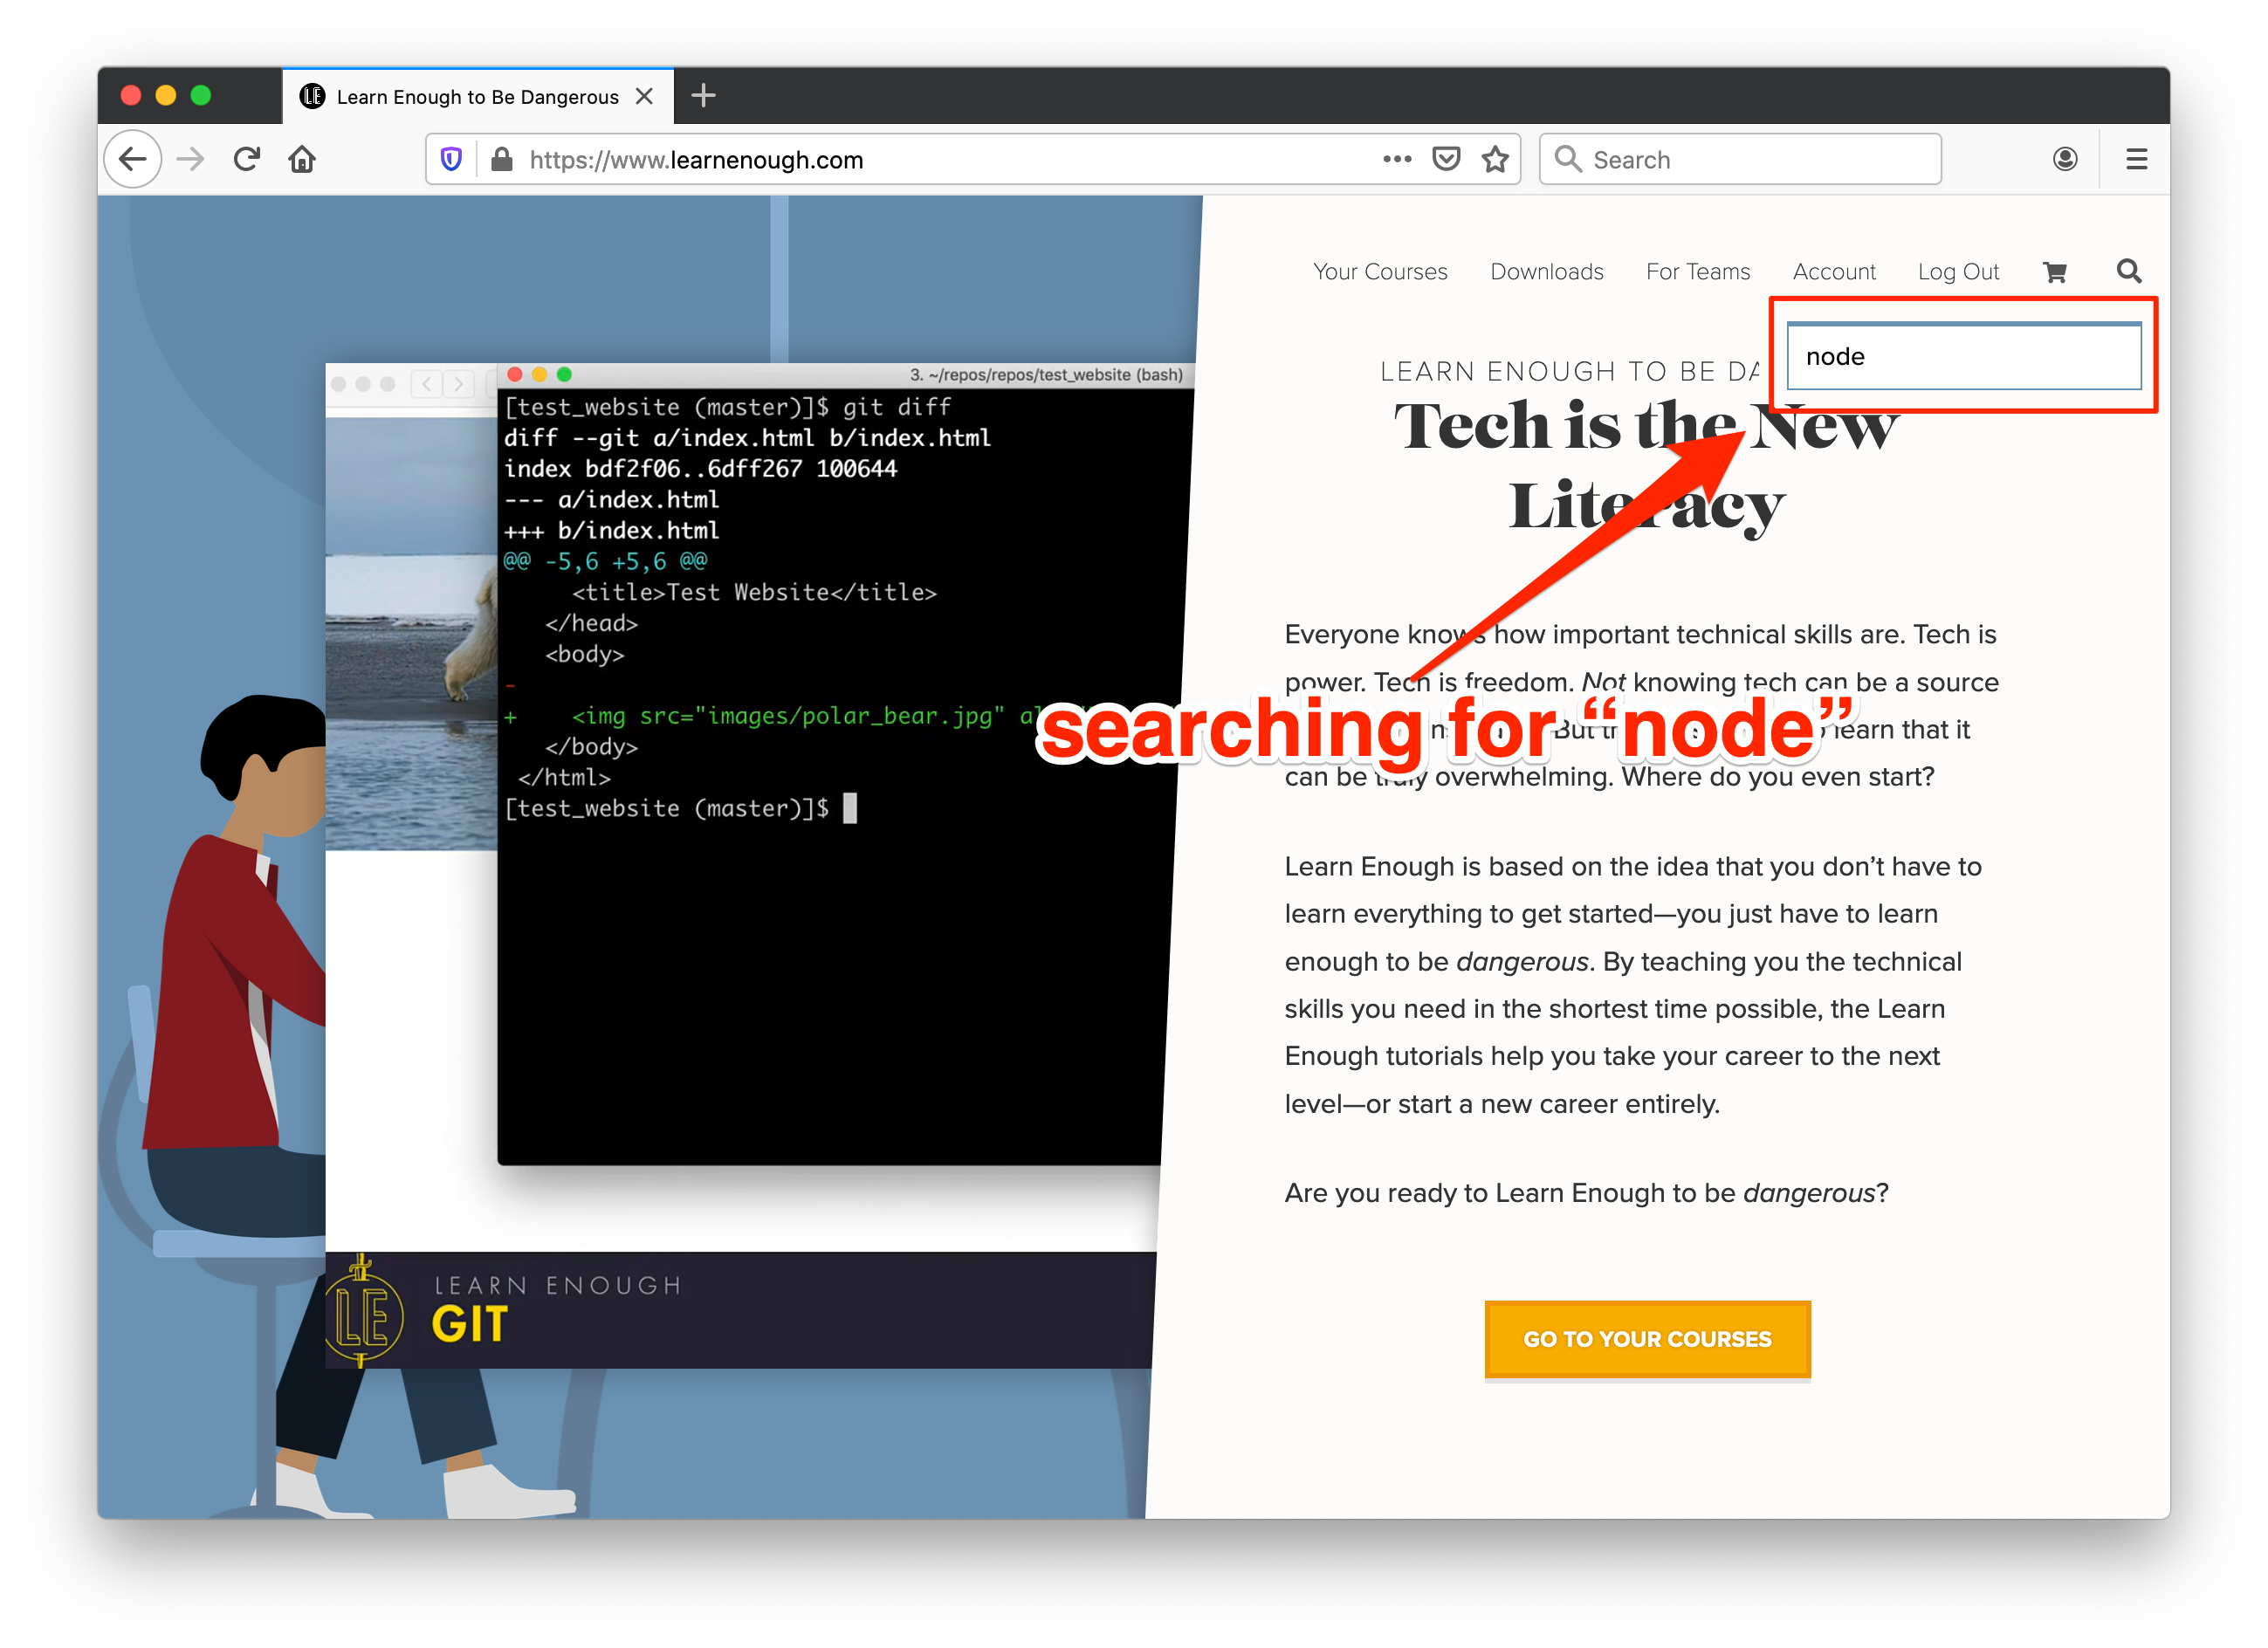Viewport: 2268px width, 1648px height.
Task: Save the page using the Pocket icon
Action: click(x=1445, y=158)
